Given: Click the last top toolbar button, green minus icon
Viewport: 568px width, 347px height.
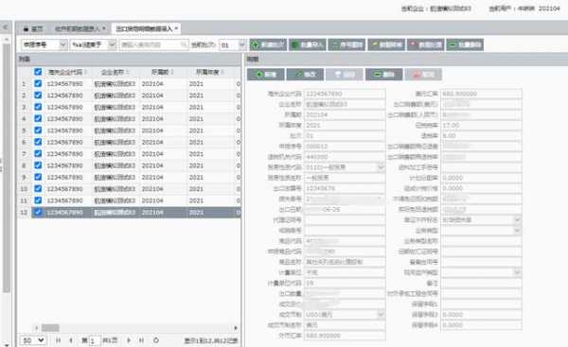Looking at the screenshot, I should point(465,44).
